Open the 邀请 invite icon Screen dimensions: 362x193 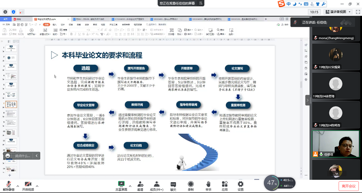tap(140, 185)
